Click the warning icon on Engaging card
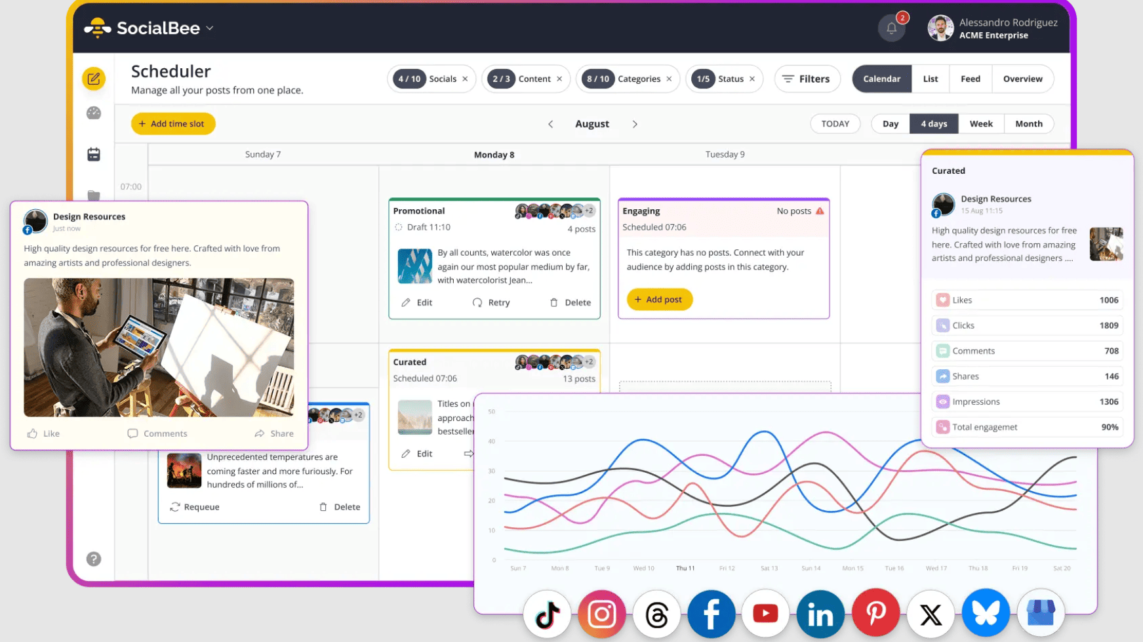The width and height of the screenshot is (1143, 642). 820,211
